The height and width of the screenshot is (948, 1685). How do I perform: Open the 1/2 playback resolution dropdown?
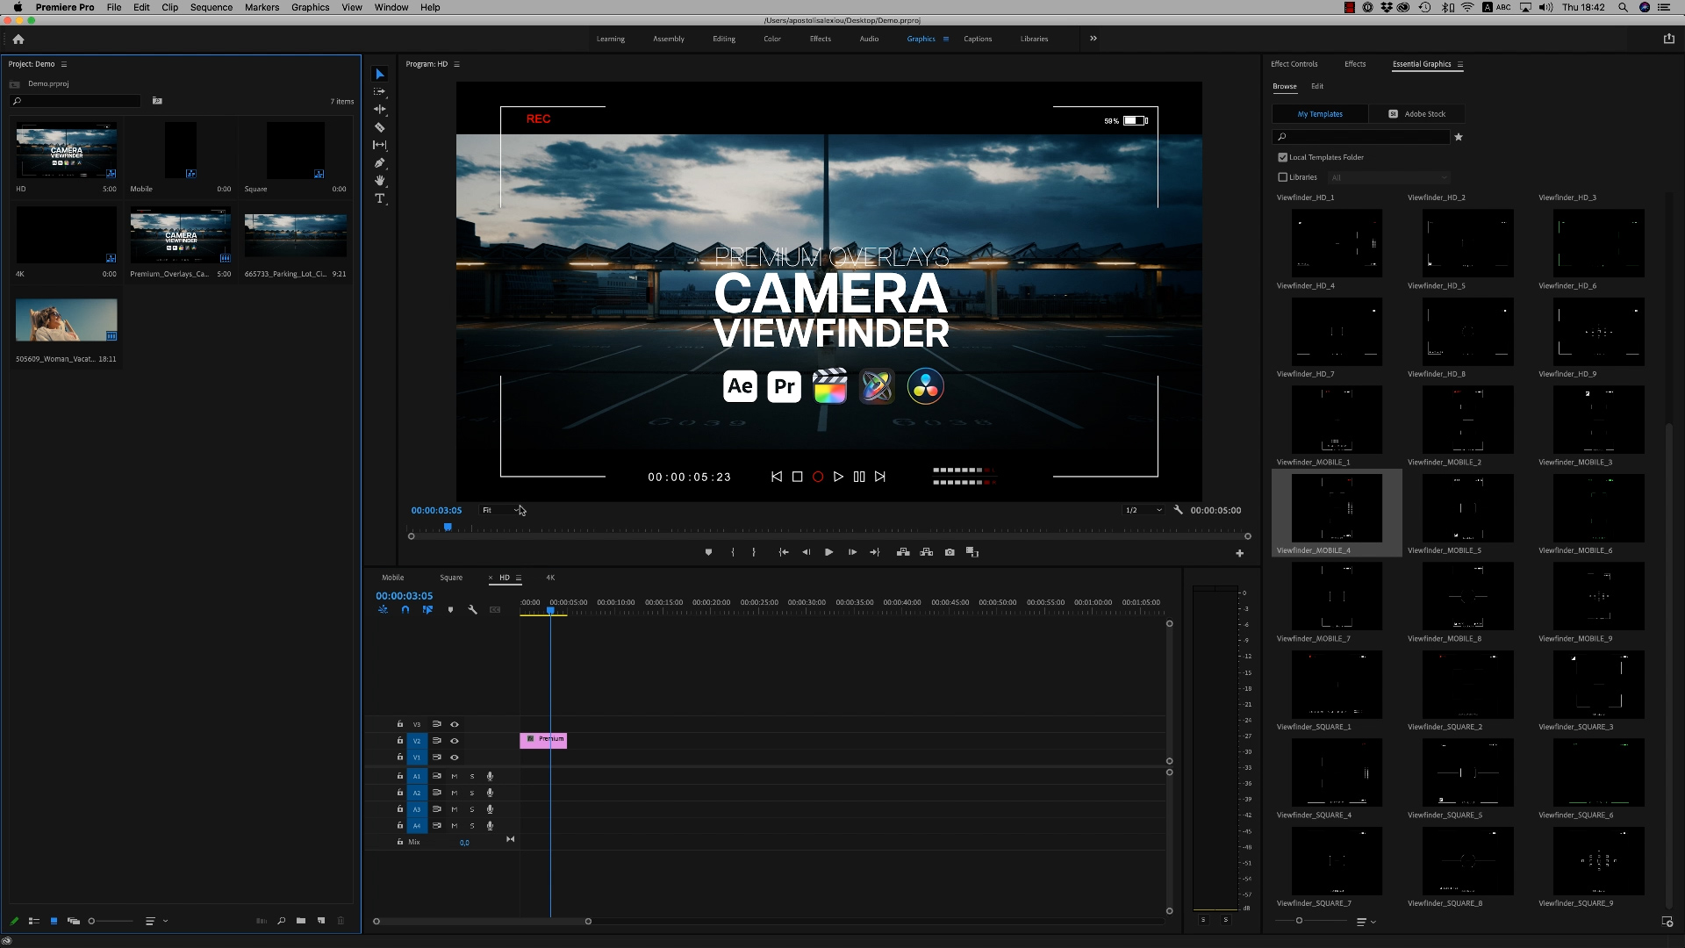tap(1144, 510)
